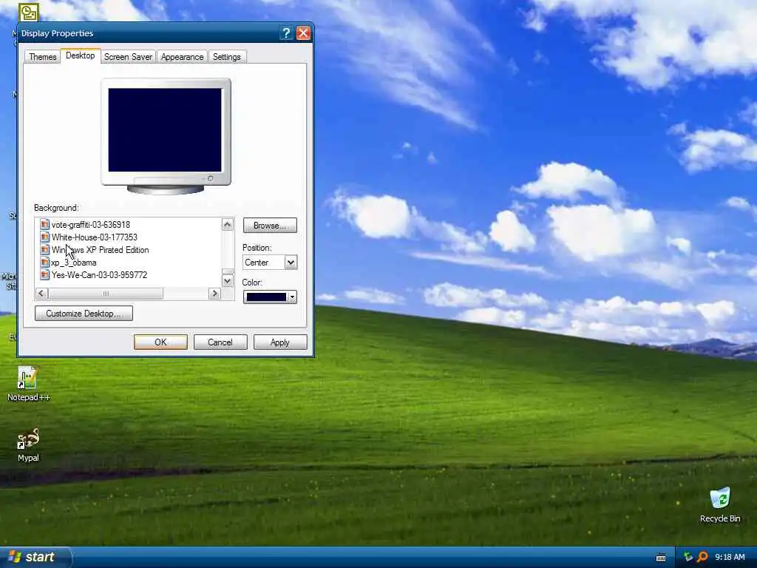This screenshot has height=568, width=757.
Task: Confirm with the OK button
Action: (x=160, y=342)
